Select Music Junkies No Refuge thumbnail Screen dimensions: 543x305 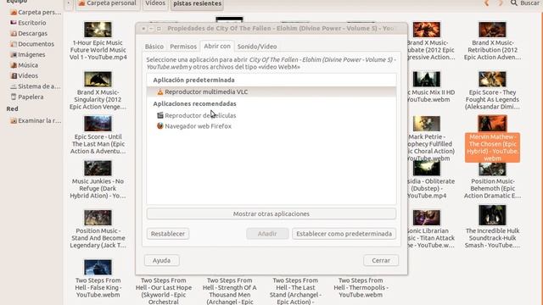click(98, 168)
